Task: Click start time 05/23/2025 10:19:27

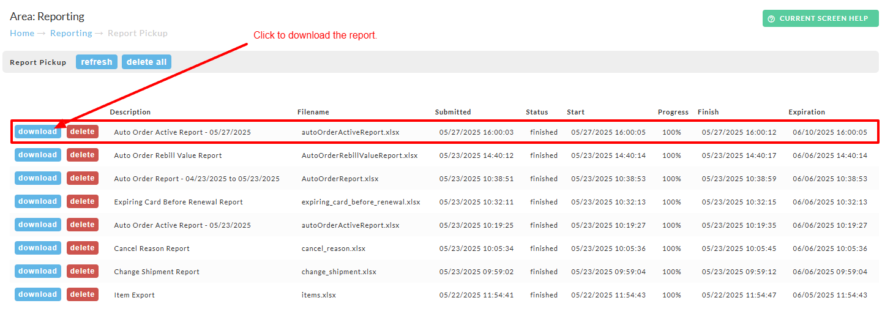Action: click(x=608, y=225)
